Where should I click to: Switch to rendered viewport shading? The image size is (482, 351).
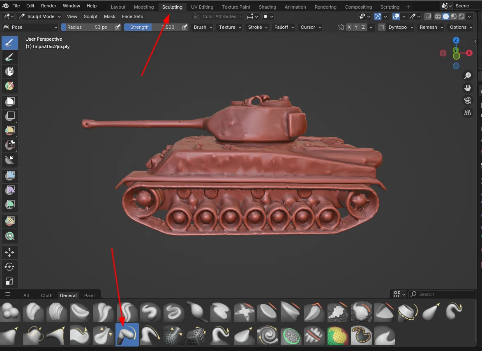click(x=462, y=16)
